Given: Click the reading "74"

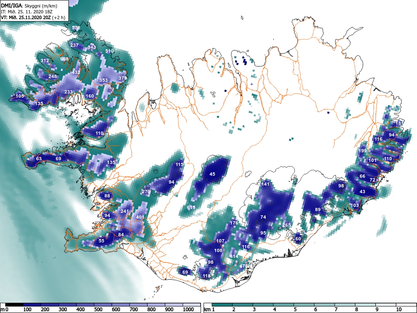Looking at the screenshot, I should pyautogui.click(x=263, y=217).
